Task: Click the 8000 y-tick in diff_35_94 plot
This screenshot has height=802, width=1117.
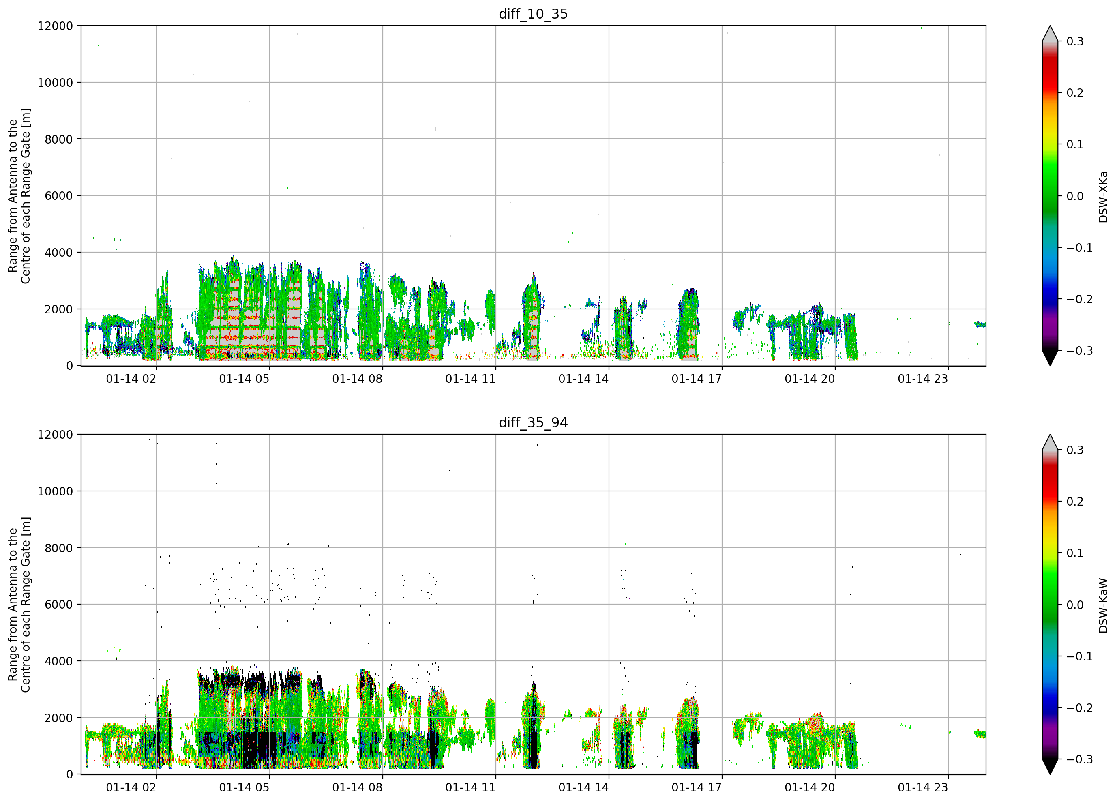Action: 59,548
